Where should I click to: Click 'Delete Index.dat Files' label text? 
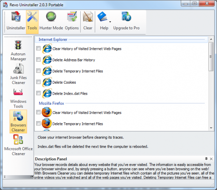coord(70,94)
